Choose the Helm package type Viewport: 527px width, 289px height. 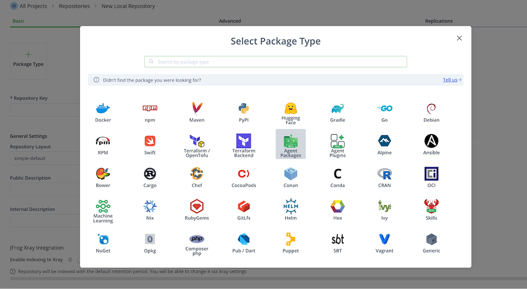pyautogui.click(x=291, y=210)
